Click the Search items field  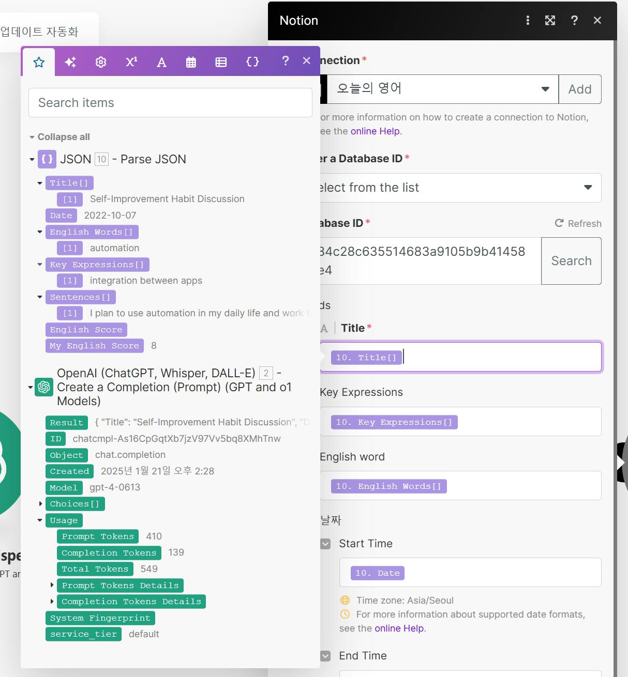(x=170, y=102)
